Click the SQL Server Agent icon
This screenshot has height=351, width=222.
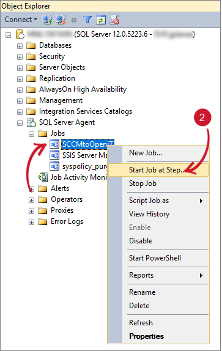(31, 122)
